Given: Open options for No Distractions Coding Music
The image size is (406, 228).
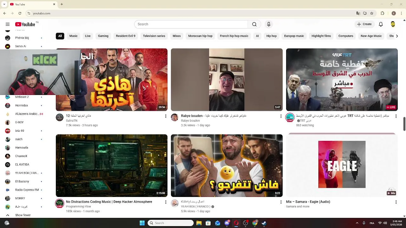Looking at the screenshot, I should point(166,202).
